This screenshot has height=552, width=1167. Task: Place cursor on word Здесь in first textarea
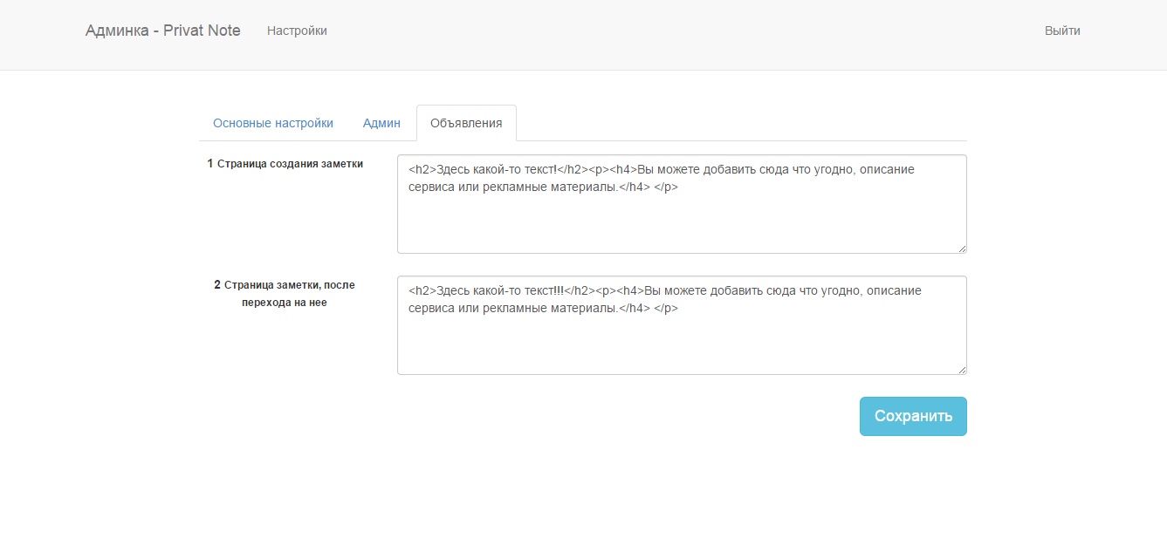pyautogui.click(x=453, y=170)
